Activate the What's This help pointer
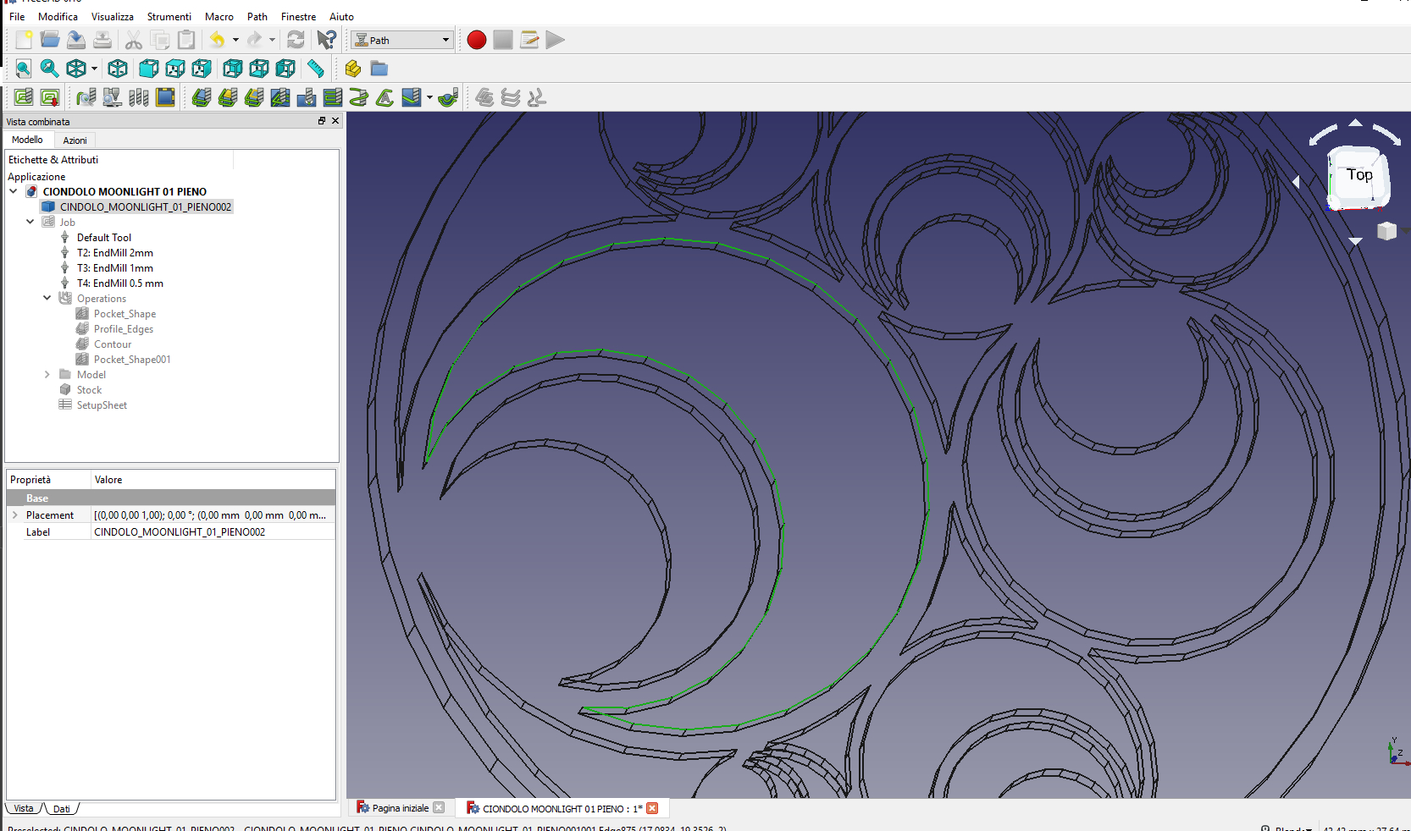 tap(326, 40)
